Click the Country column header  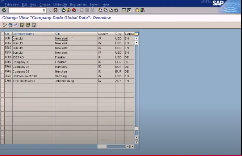click(x=106, y=34)
